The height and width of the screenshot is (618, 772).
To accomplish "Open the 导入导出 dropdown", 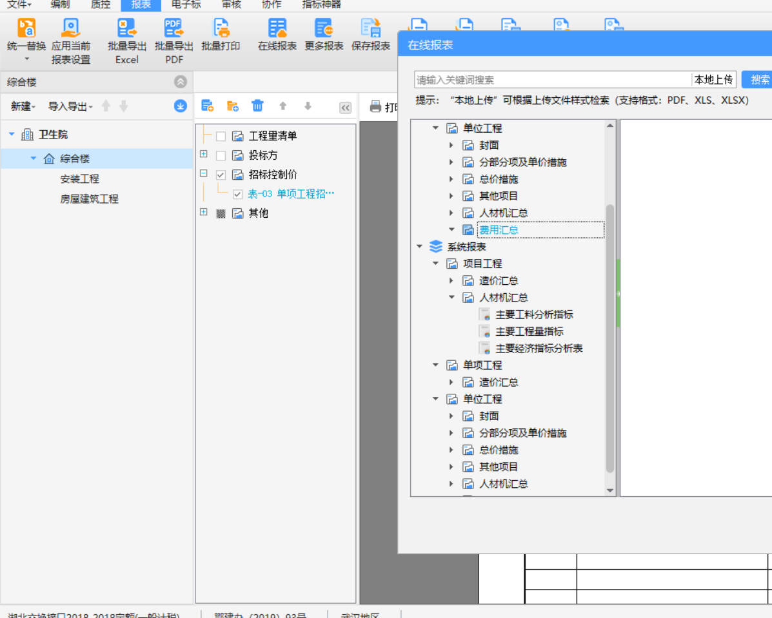I will pyautogui.click(x=70, y=106).
